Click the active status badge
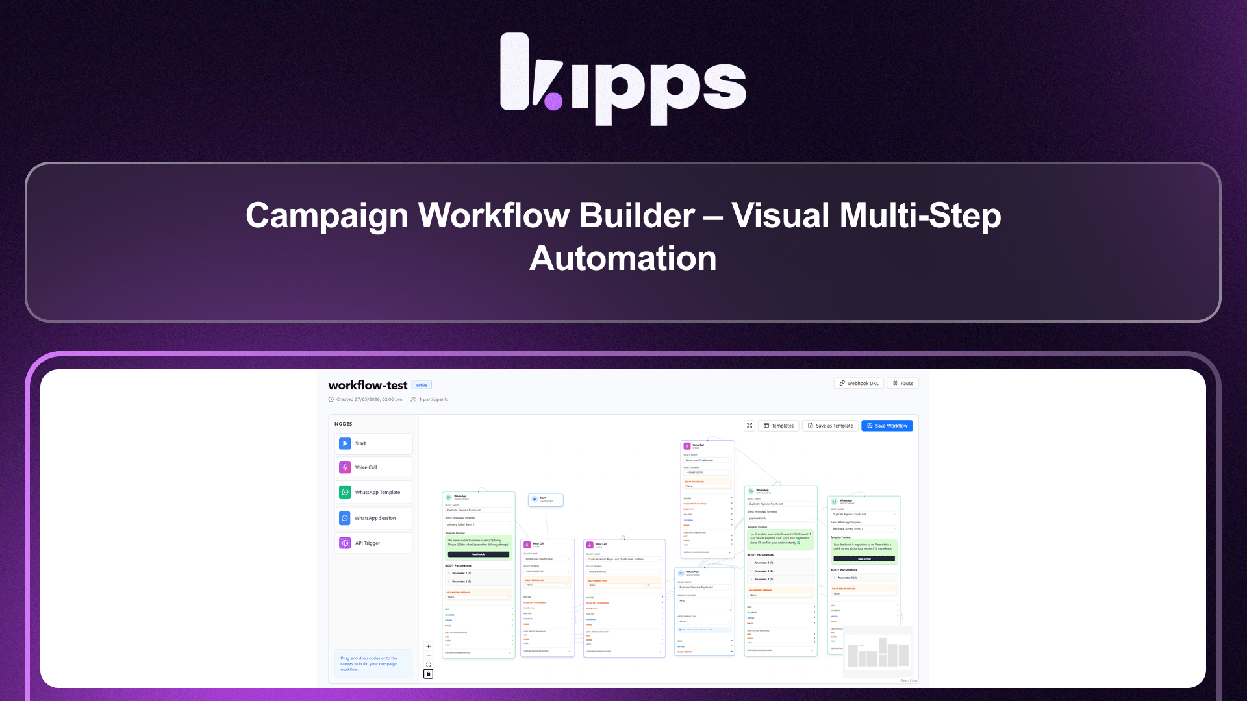 click(422, 385)
